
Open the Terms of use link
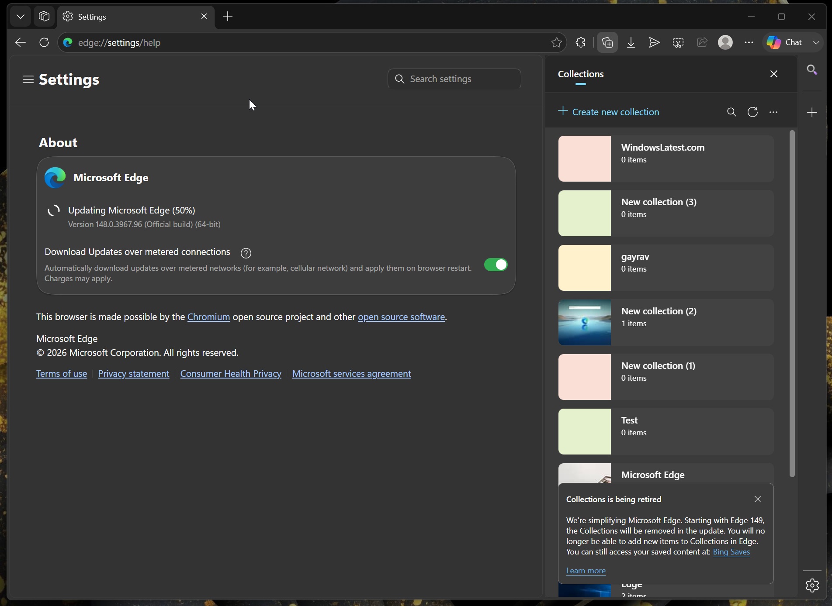coord(62,374)
